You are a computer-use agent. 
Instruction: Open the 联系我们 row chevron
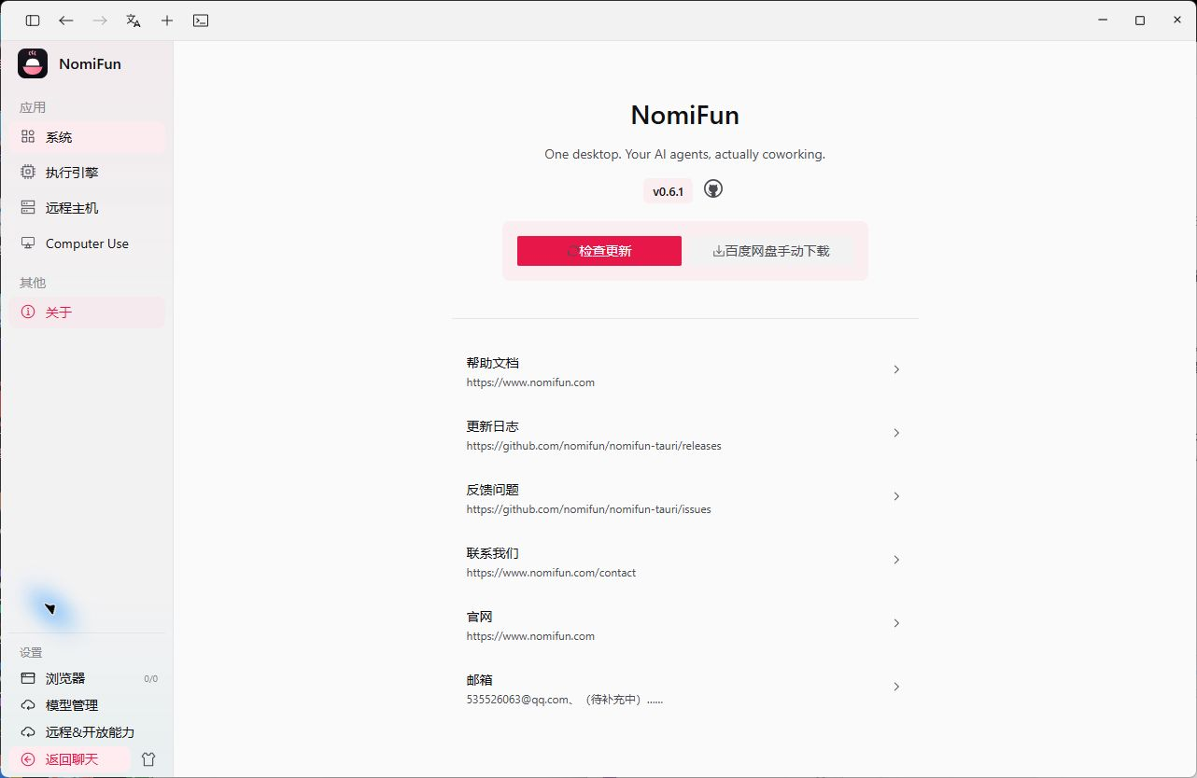pyautogui.click(x=896, y=560)
